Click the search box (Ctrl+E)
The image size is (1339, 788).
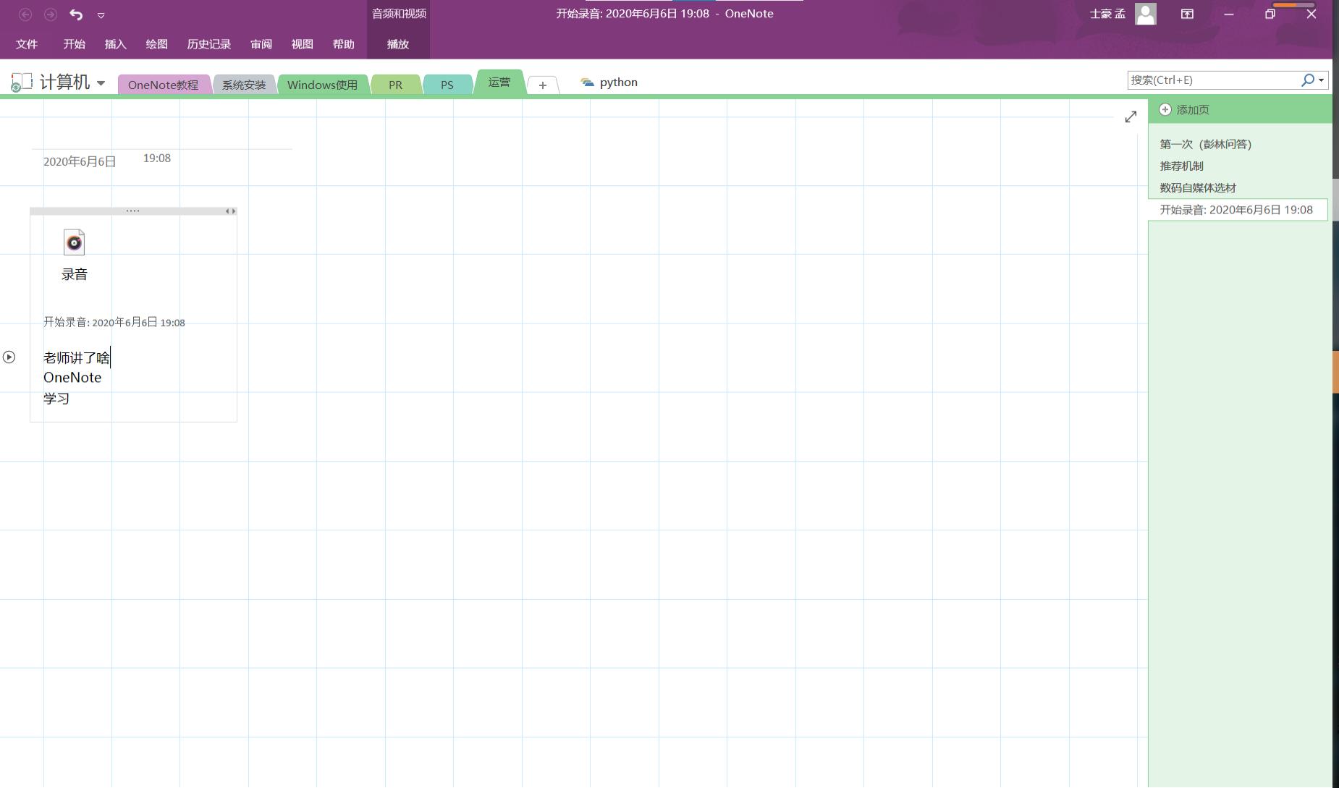click(x=1213, y=80)
